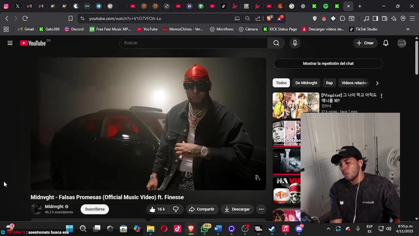Viewport: 419px width, 236px height.
Task: Click the Compartir share button
Action: click(x=202, y=209)
